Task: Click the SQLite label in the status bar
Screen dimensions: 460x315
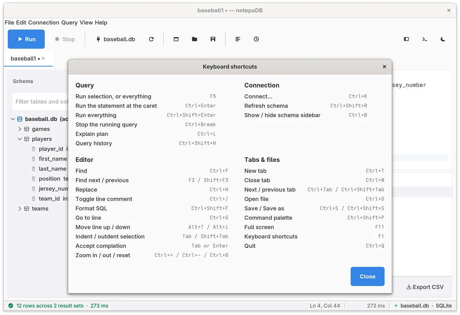Action: pyautogui.click(x=444, y=306)
